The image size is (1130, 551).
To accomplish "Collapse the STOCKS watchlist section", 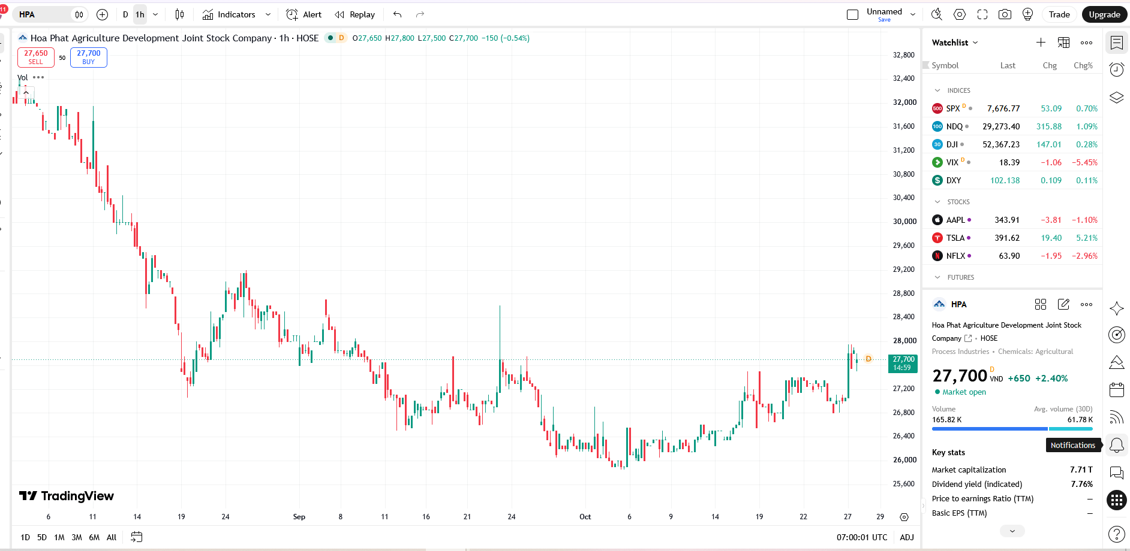I will coord(937,202).
